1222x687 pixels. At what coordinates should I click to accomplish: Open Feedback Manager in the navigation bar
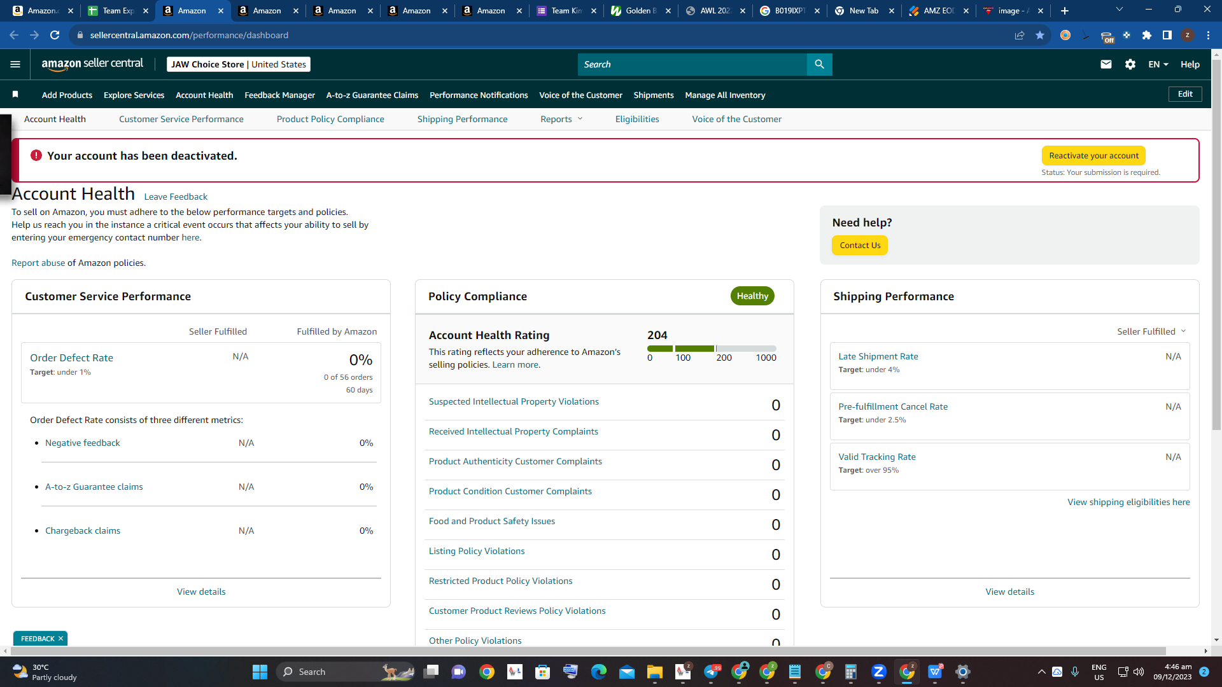click(280, 95)
